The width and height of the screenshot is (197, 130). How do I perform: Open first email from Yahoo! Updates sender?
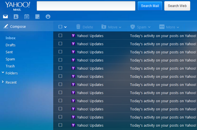tap(90, 36)
